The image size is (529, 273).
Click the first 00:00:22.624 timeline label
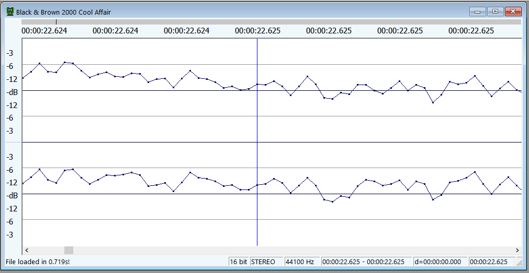(44, 31)
